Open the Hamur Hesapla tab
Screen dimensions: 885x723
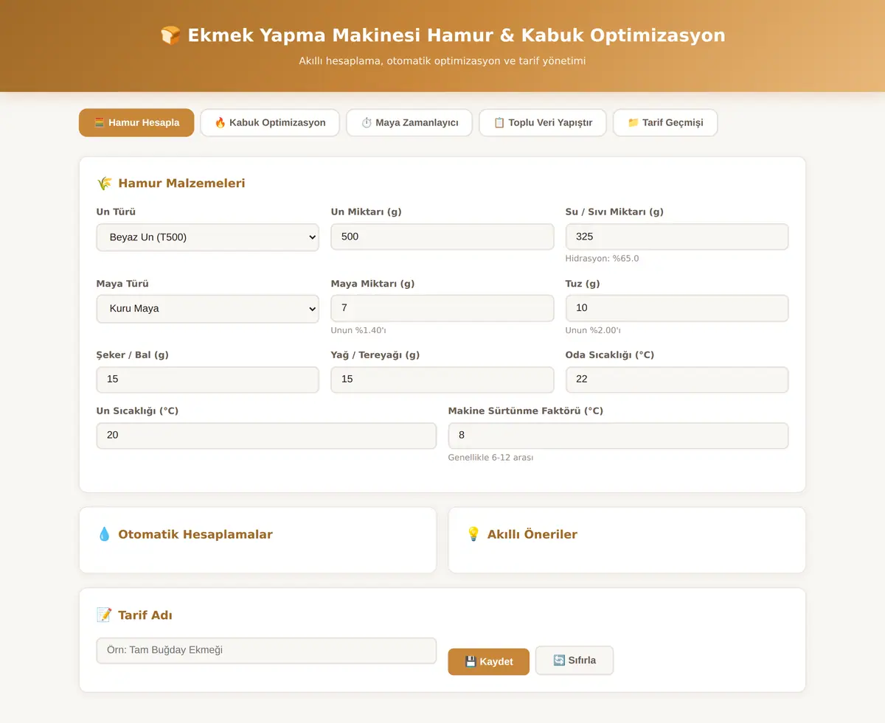[136, 122]
